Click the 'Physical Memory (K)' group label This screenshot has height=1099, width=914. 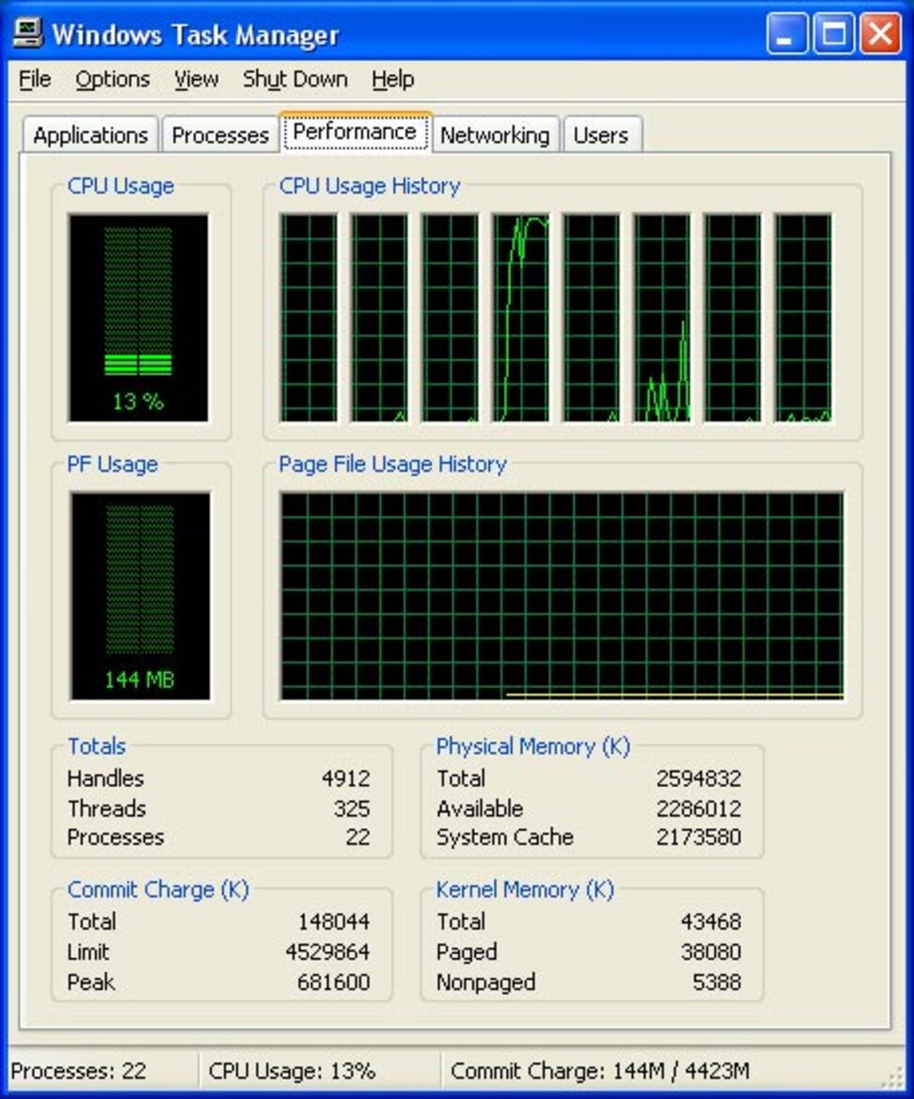pos(533,746)
